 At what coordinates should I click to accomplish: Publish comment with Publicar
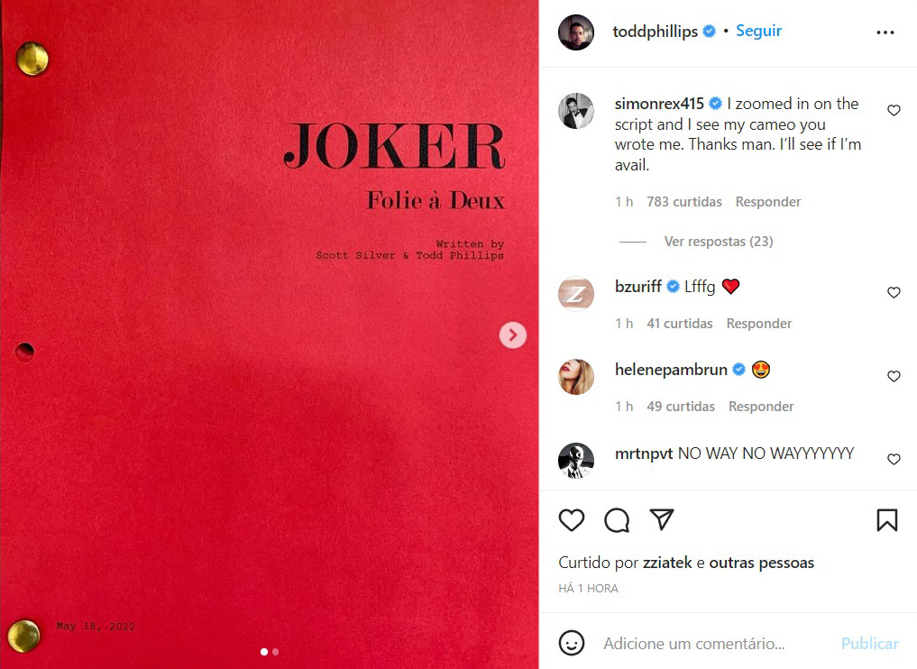869,643
